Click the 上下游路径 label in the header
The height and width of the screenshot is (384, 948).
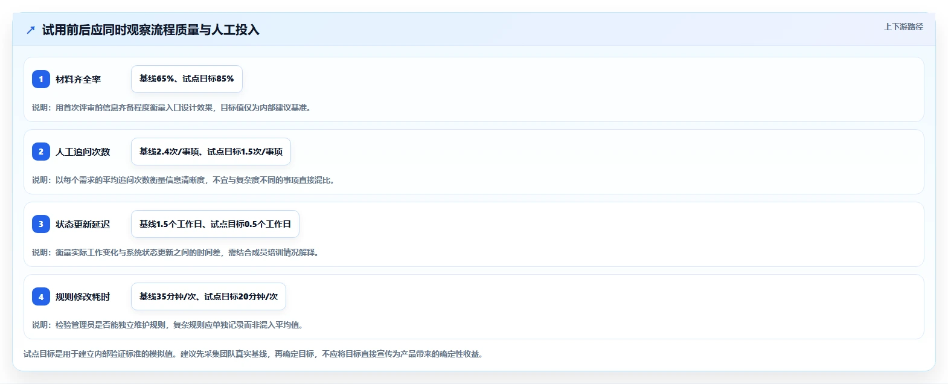[x=903, y=27]
